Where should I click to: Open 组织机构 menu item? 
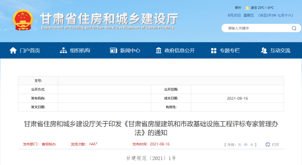point(80,50)
